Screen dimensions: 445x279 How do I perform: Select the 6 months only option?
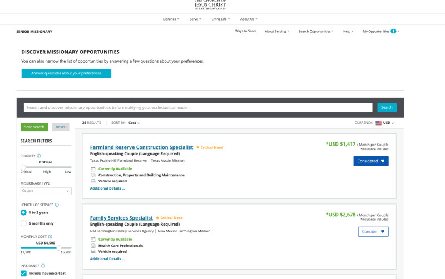tap(23, 223)
